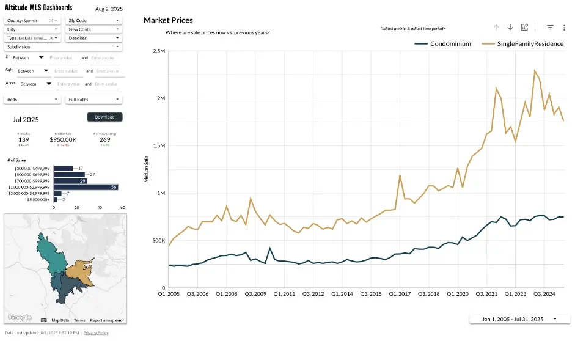
Task: Click the Download button
Action: pos(105,117)
